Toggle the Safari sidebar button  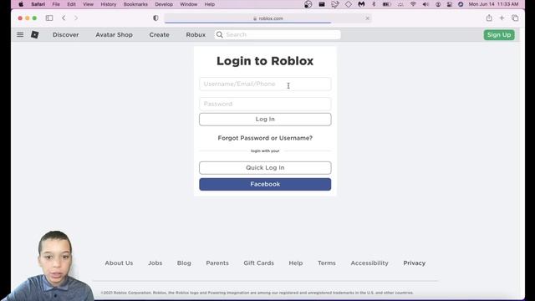pyautogui.click(x=49, y=18)
